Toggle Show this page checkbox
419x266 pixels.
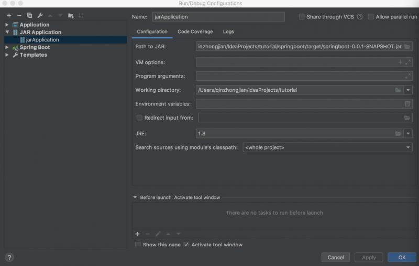138,244
